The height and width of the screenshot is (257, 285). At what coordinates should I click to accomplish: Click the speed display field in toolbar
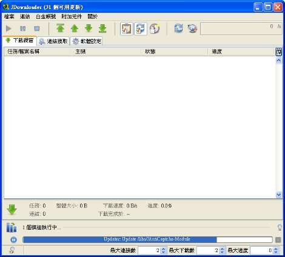point(241,28)
